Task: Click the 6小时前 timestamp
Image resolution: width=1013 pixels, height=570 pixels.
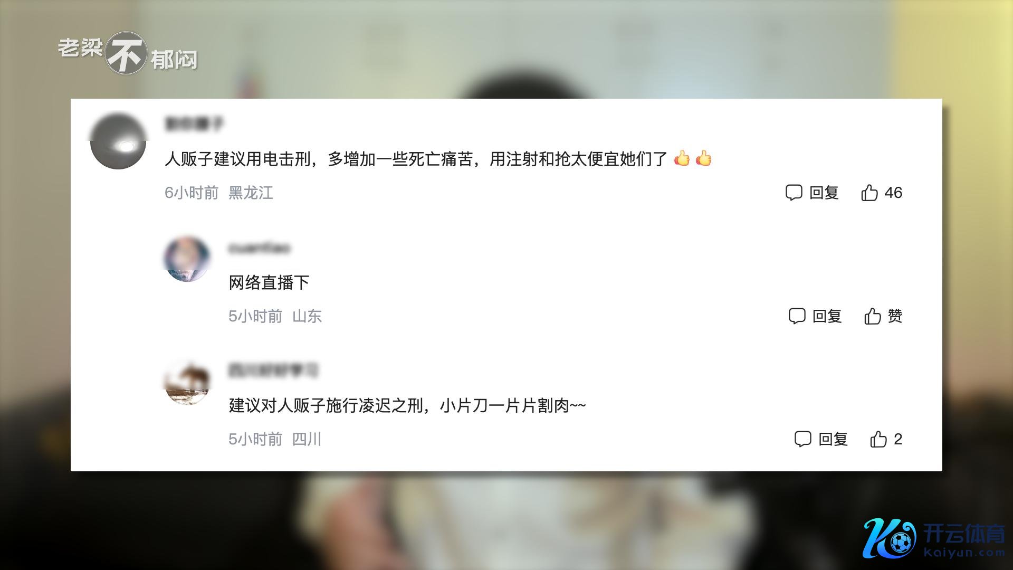Action: tap(192, 193)
